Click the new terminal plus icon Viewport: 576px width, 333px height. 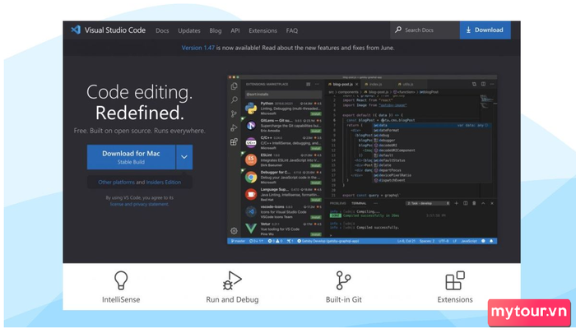point(456,203)
